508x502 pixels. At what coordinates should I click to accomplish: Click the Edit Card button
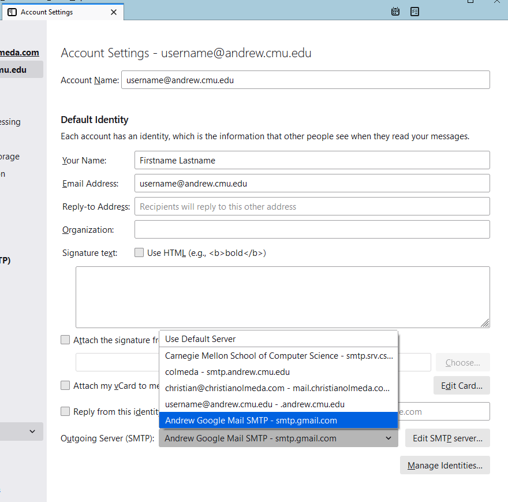point(462,385)
